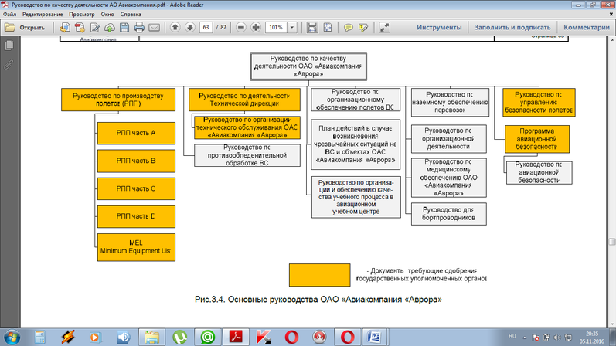Image resolution: width=616 pixels, height=346 pixels.
Task: Open the Заполнить и подписать pane
Action: 512,28
